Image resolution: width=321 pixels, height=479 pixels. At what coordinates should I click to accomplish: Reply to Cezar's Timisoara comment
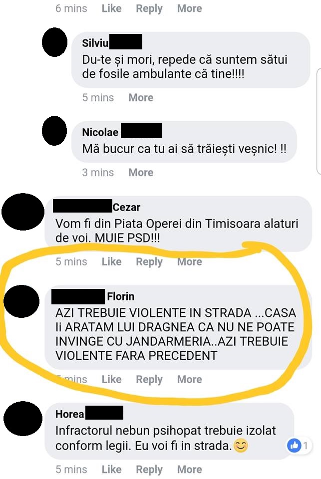click(x=149, y=262)
